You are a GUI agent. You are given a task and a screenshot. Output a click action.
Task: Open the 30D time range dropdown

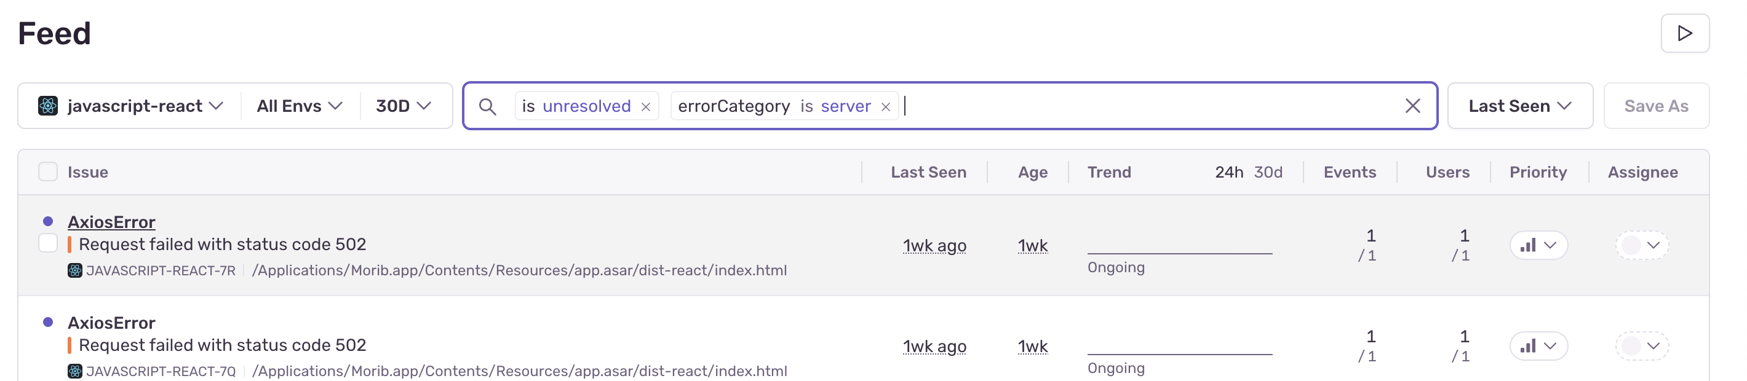coord(404,106)
